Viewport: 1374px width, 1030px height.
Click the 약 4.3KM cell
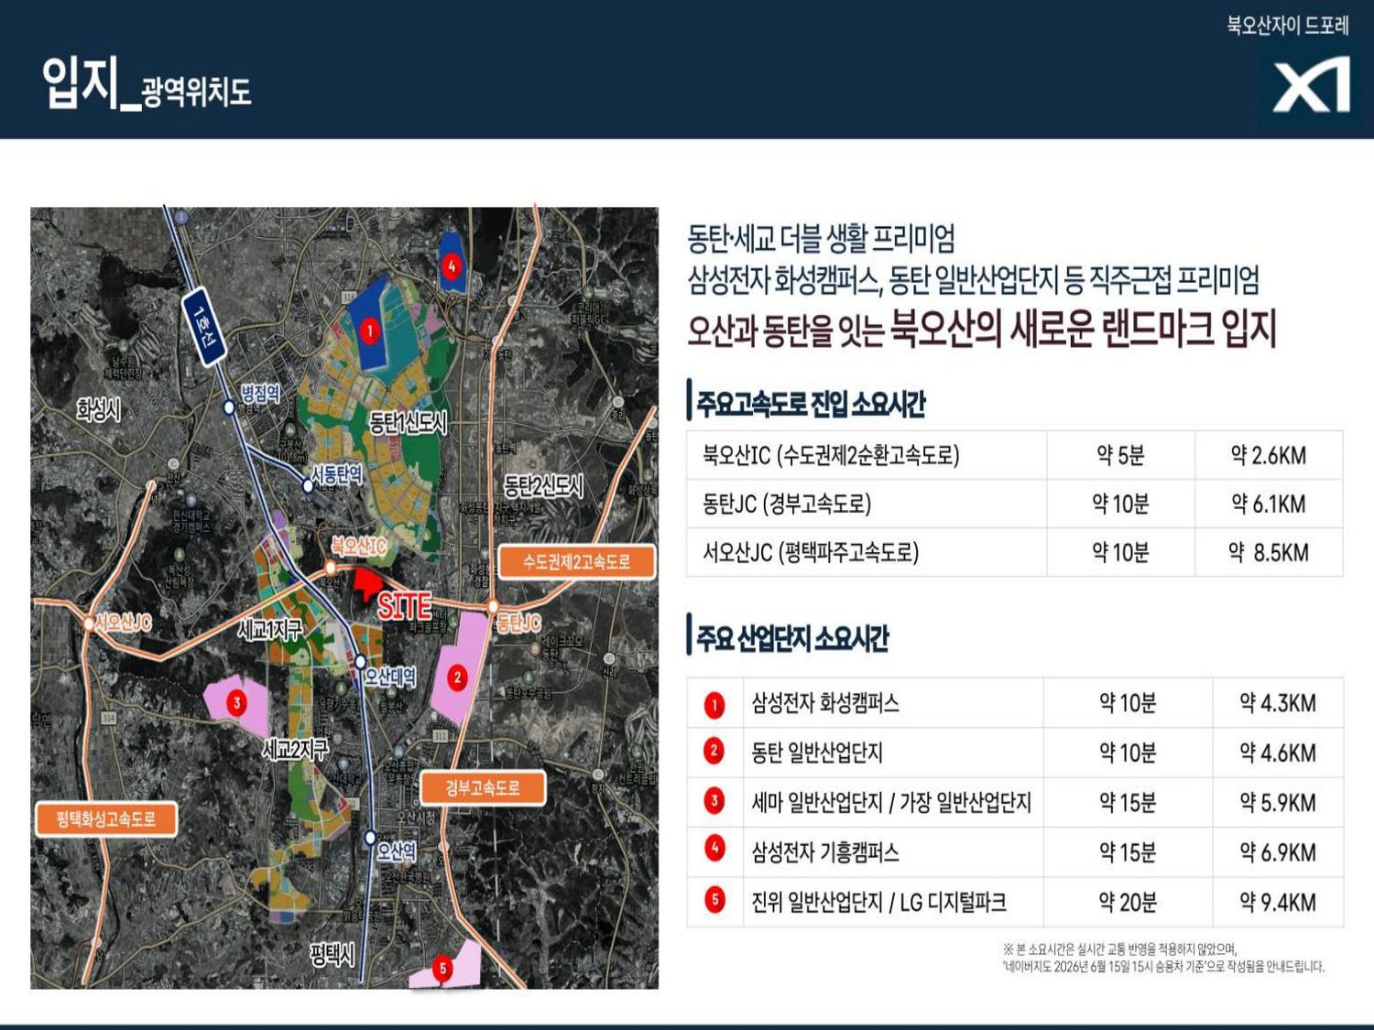tap(1278, 703)
